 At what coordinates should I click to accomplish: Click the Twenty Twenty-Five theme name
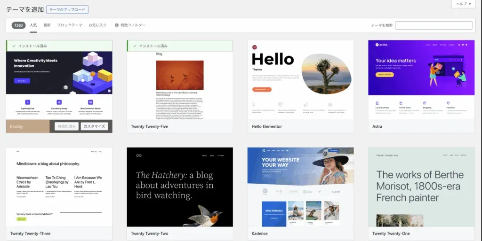pos(149,126)
